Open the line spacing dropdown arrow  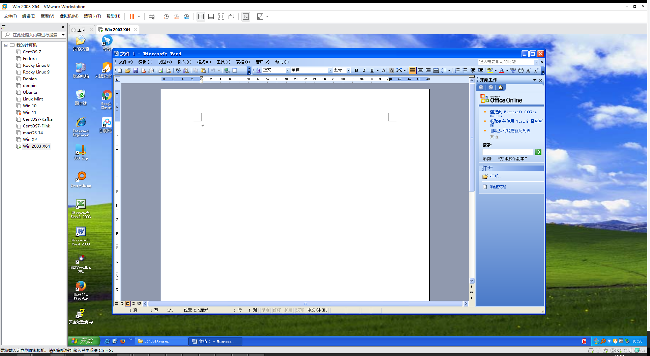click(449, 70)
